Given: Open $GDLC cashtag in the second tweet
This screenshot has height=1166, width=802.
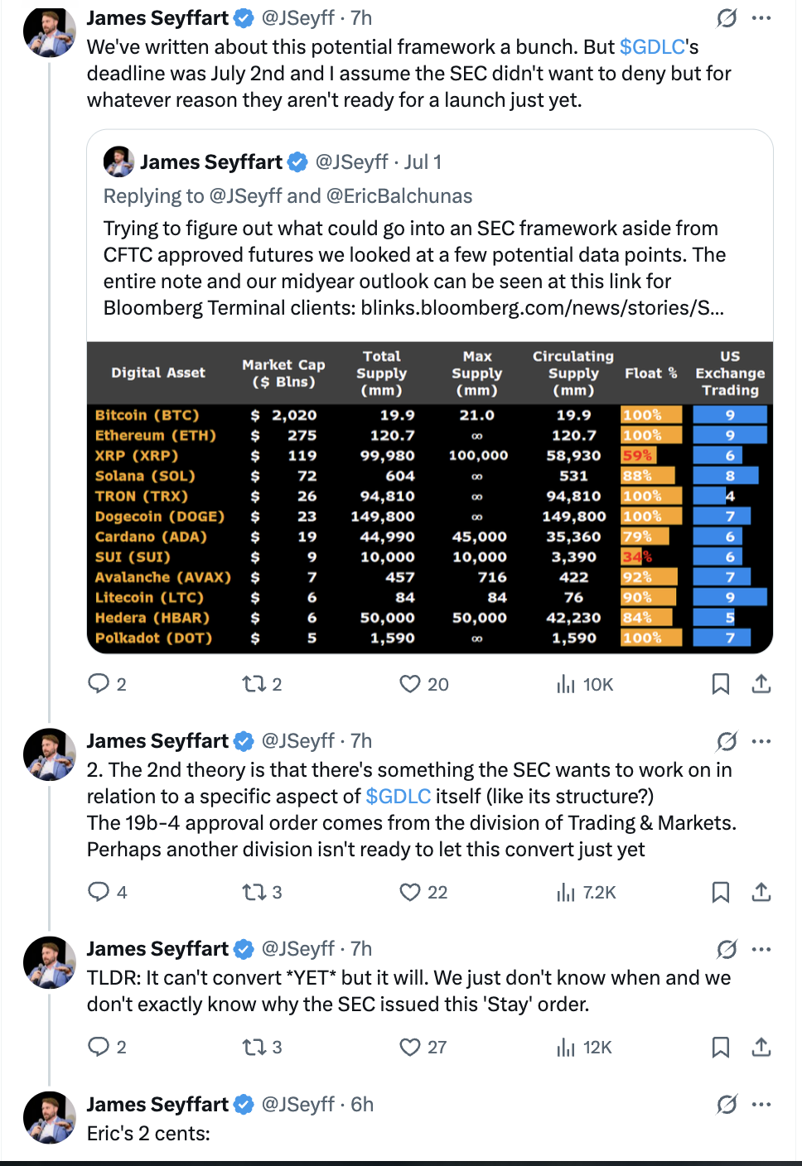Looking at the screenshot, I should (399, 797).
